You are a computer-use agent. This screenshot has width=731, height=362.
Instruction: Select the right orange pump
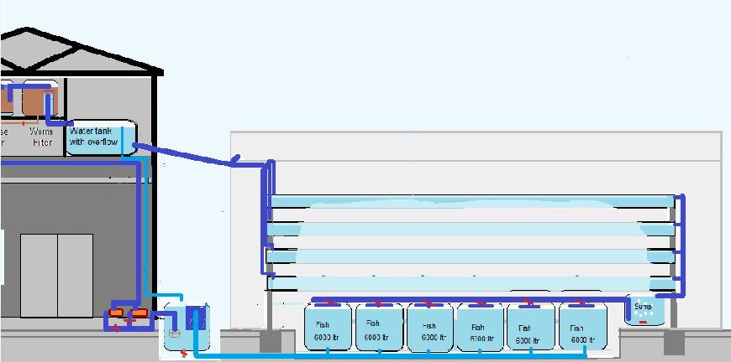(139, 313)
